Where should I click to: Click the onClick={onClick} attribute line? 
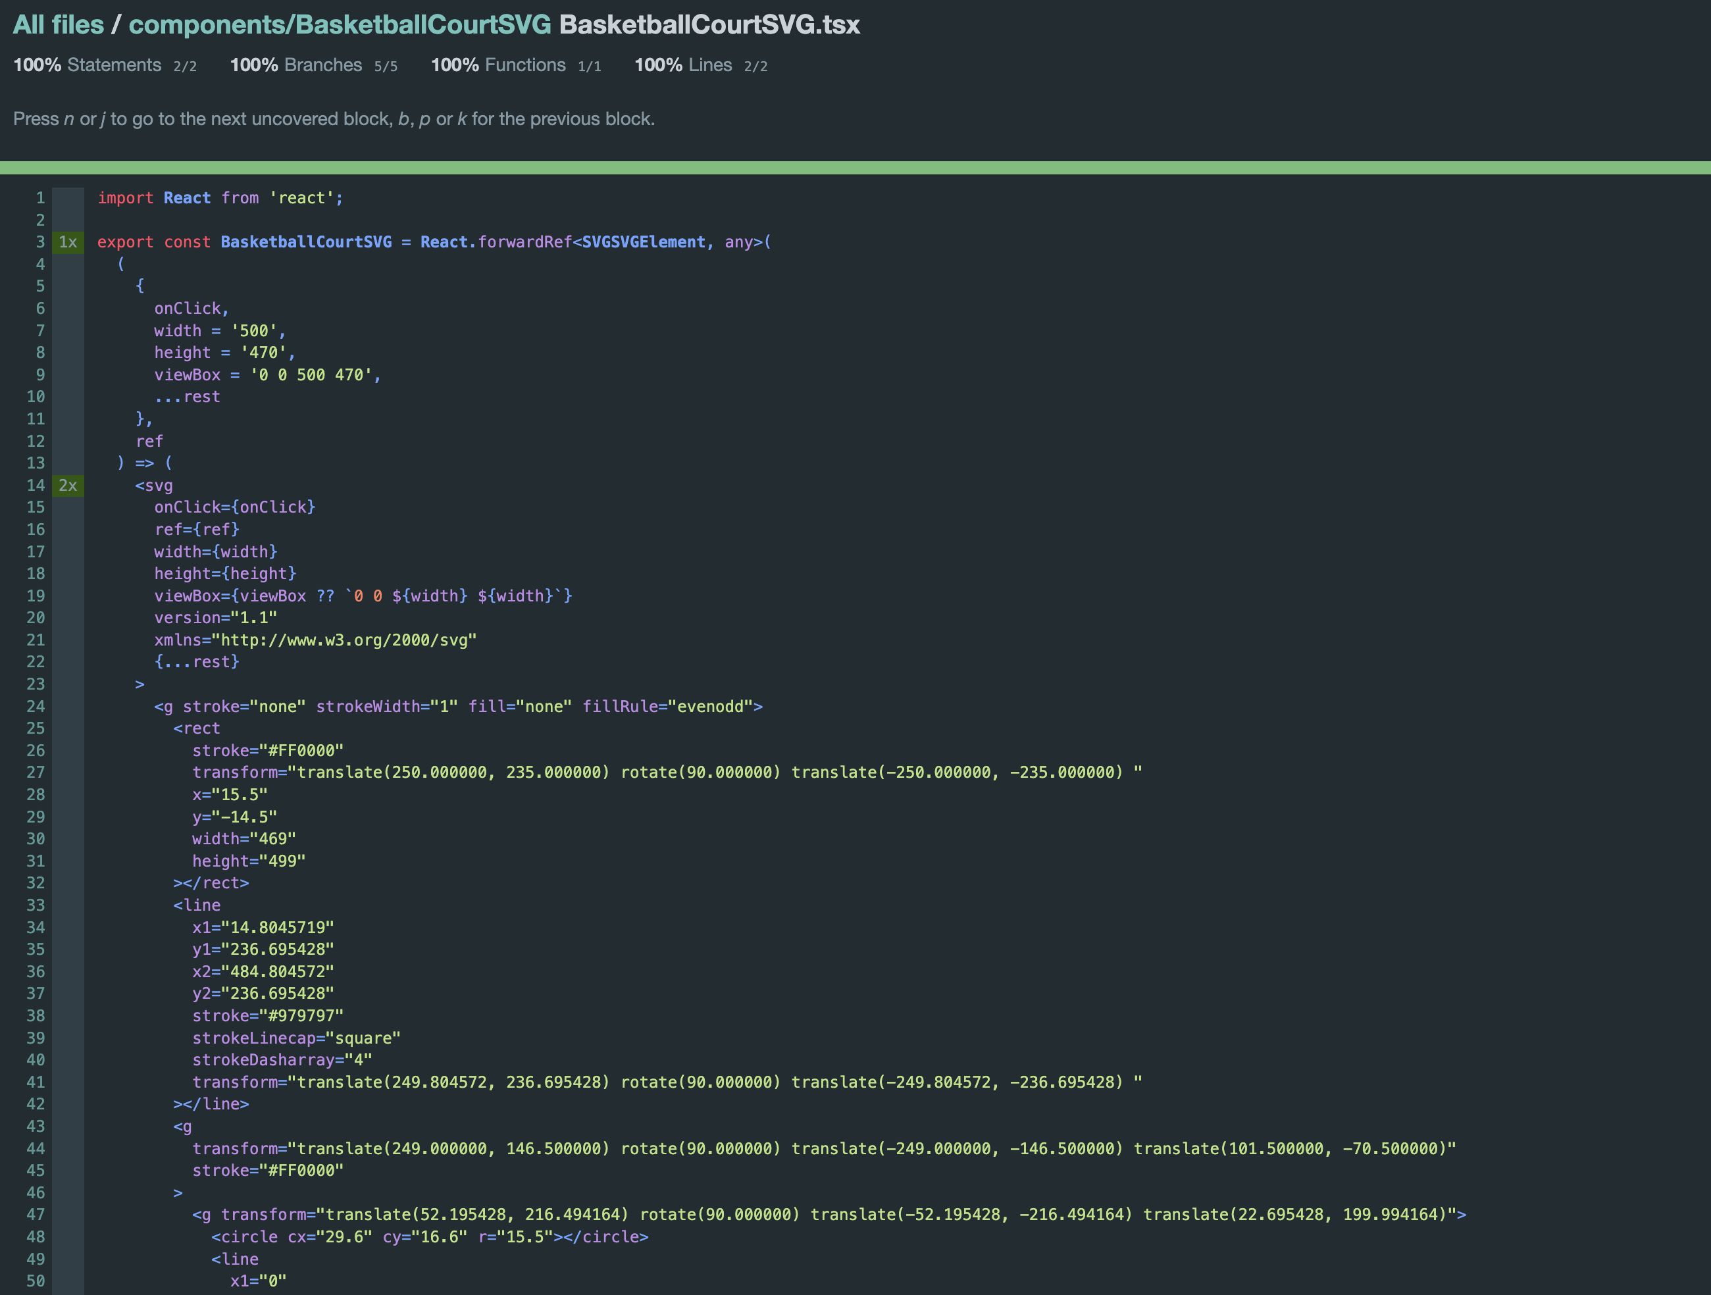(234, 507)
